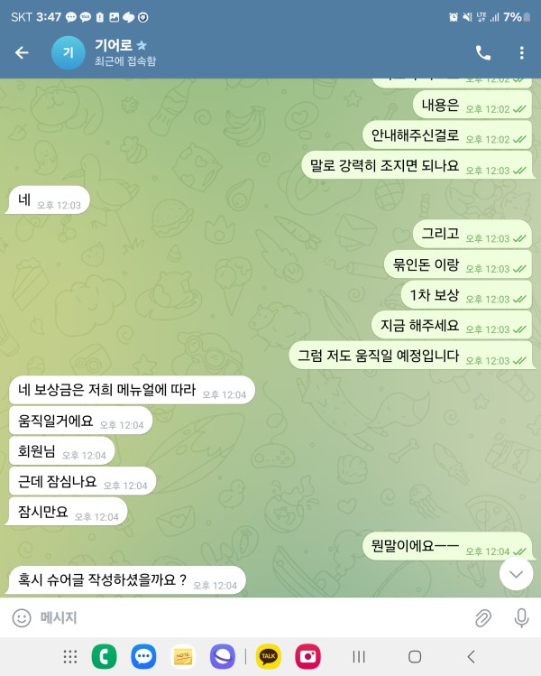
Task: Jump to latest messages with down chevron
Action: click(x=516, y=574)
